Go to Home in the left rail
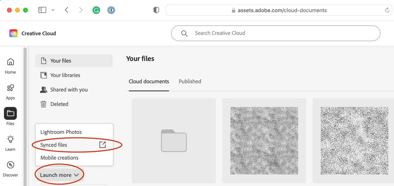 click(x=10, y=66)
